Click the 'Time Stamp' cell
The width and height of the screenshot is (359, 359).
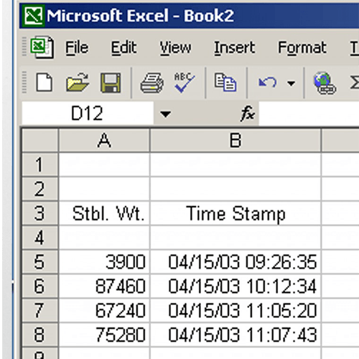pyautogui.click(x=236, y=213)
